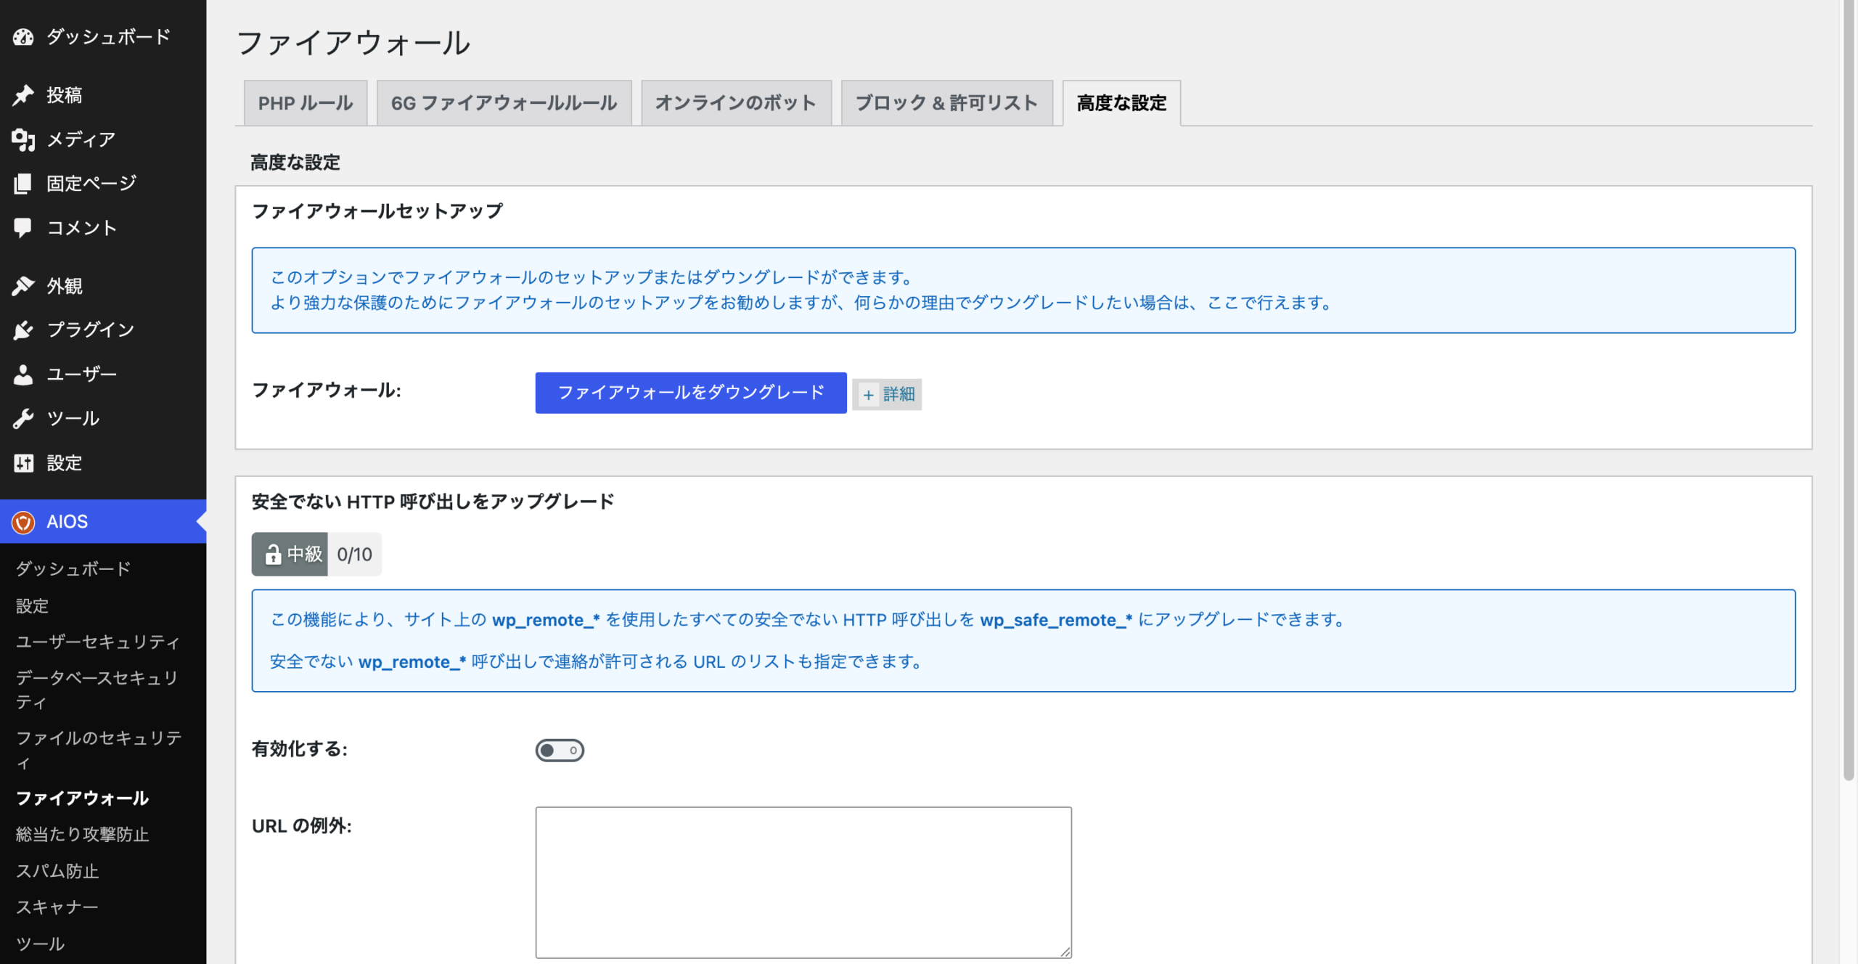Click the 中級 level label
The width and height of the screenshot is (1858, 964).
(x=305, y=555)
